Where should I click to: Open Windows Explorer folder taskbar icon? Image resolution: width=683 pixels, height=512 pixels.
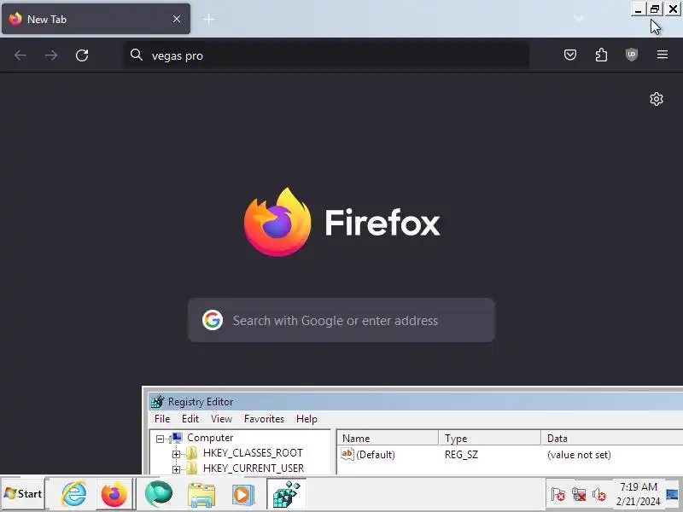(201, 494)
